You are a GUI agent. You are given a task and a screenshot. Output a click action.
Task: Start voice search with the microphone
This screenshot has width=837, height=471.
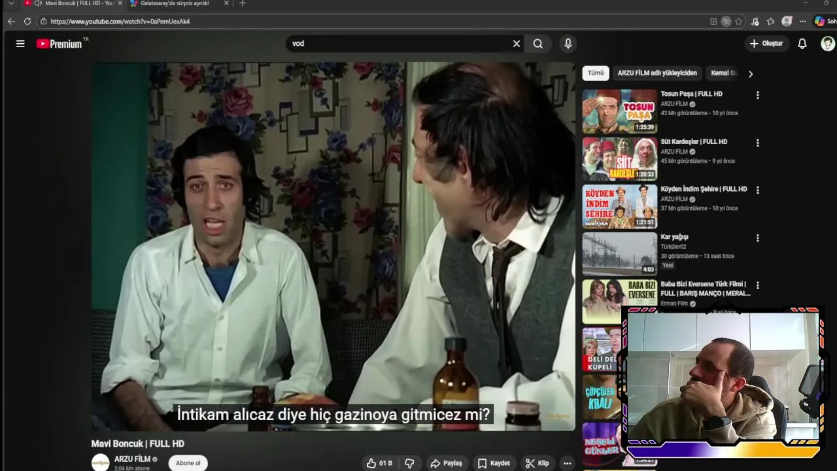pyautogui.click(x=568, y=44)
